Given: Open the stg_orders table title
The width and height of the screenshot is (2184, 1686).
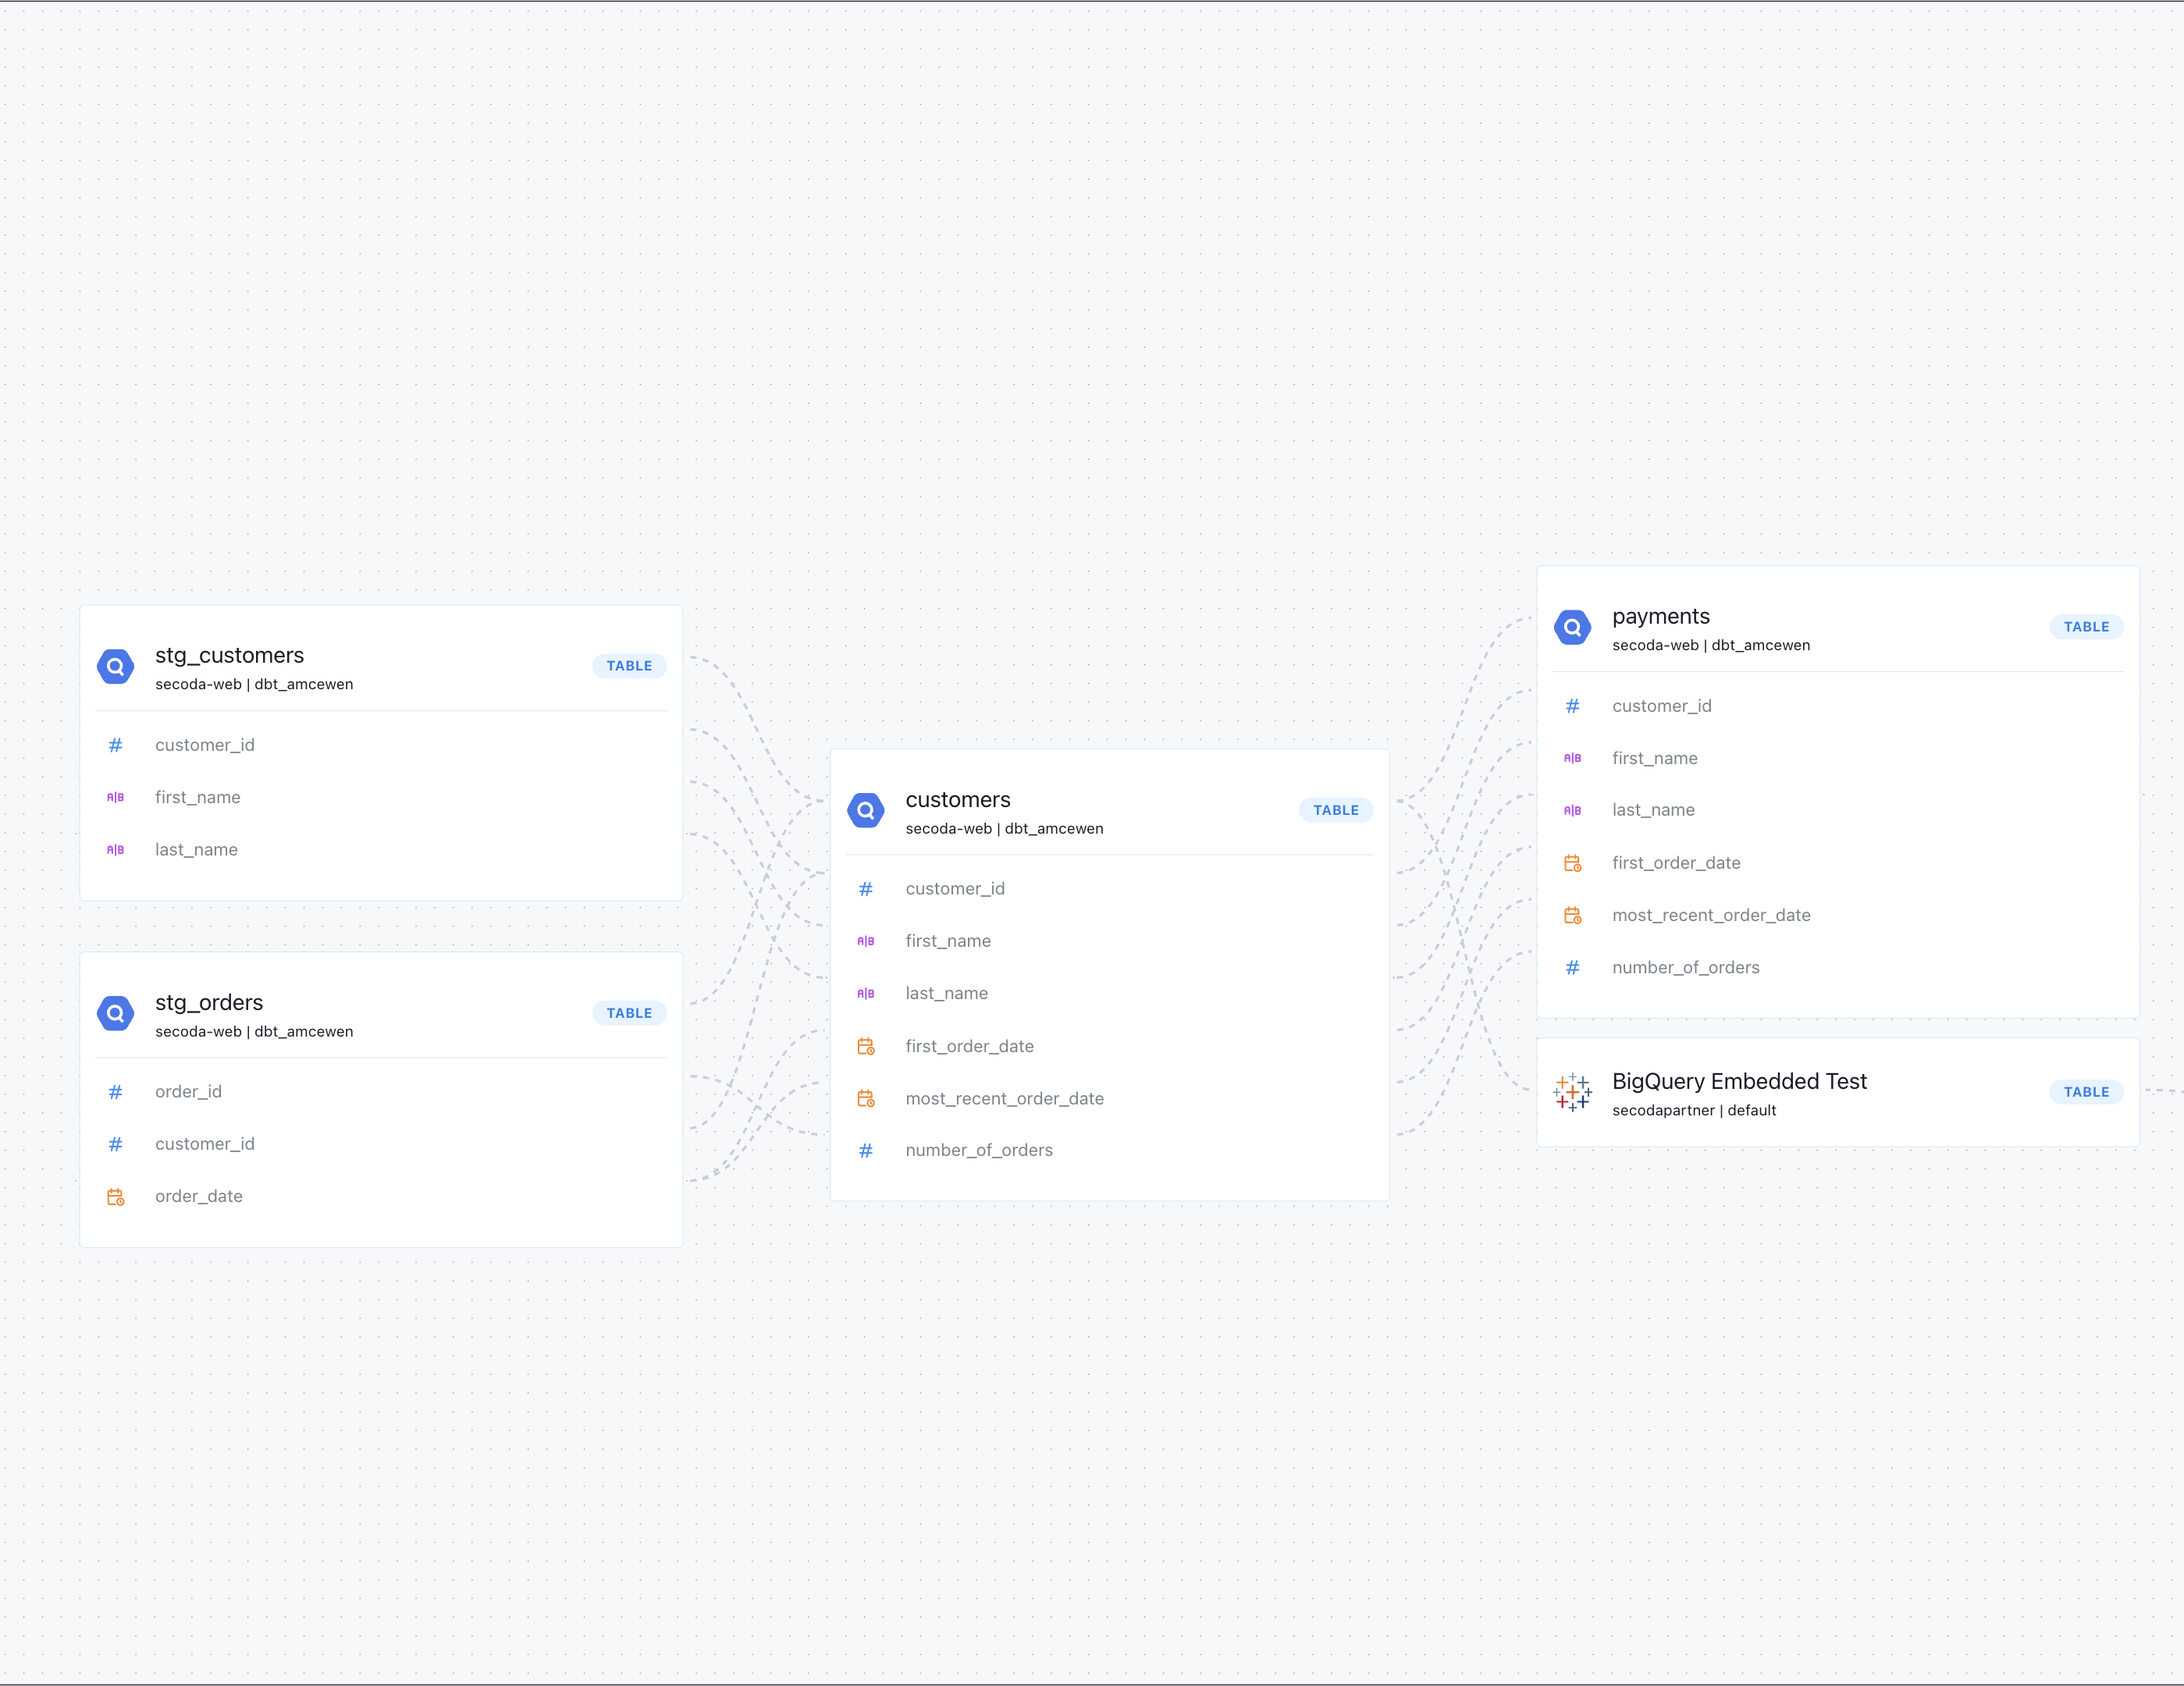Looking at the screenshot, I should pyautogui.click(x=209, y=1002).
